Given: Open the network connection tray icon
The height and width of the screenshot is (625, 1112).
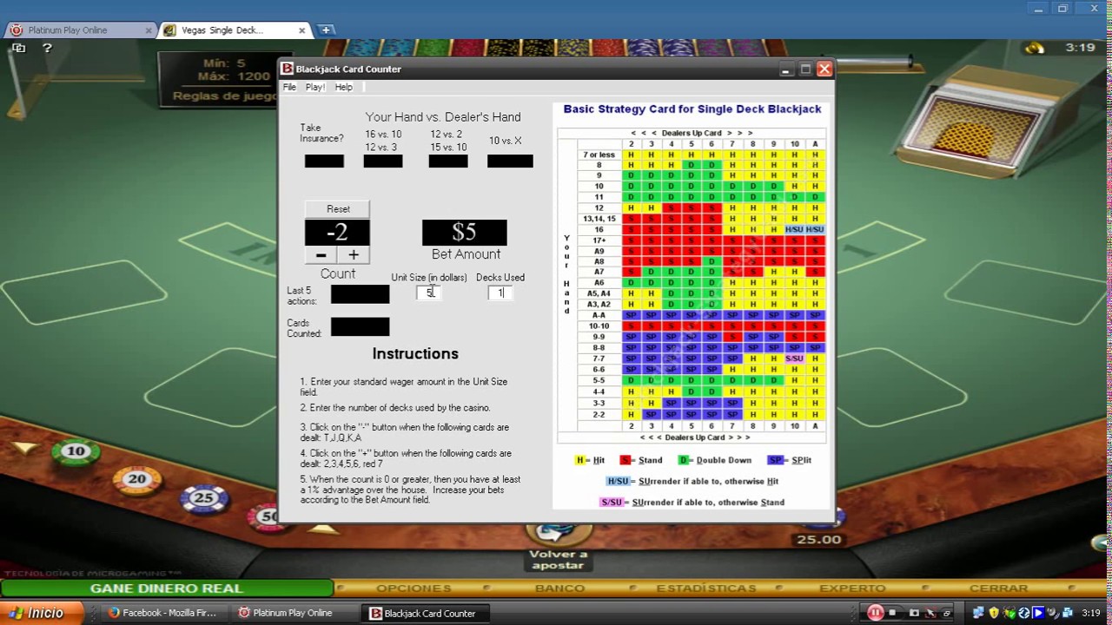Looking at the screenshot, I should click(x=979, y=613).
